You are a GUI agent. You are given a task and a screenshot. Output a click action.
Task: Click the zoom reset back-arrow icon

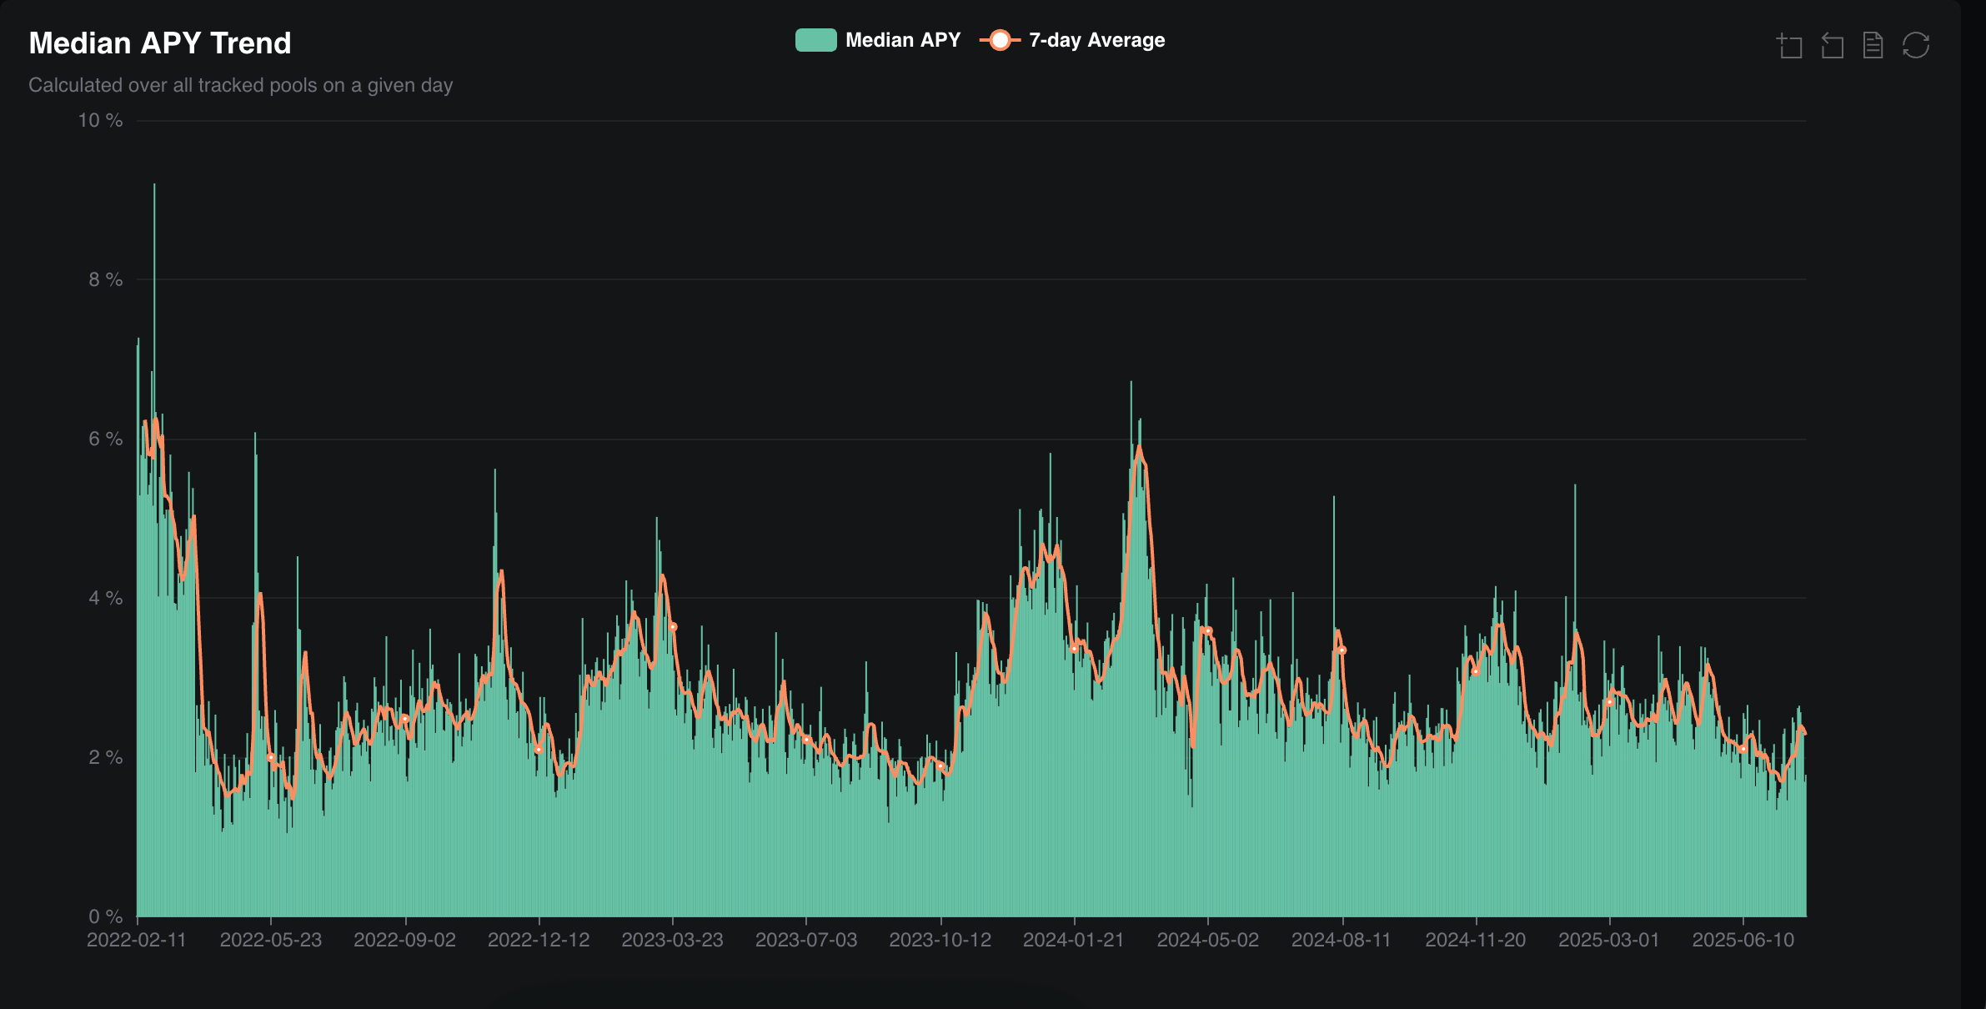tap(1832, 46)
